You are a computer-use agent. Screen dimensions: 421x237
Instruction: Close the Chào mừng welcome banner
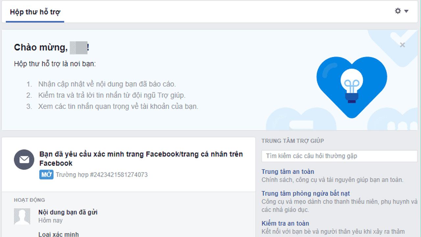coord(402,45)
